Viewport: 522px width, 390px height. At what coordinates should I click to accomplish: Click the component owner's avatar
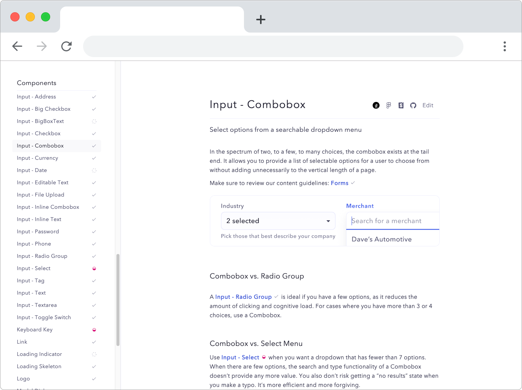click(x=376, y=105)
